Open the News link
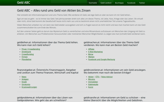The height and width of the screenshot is (102, 164). (x=24, y=77)
